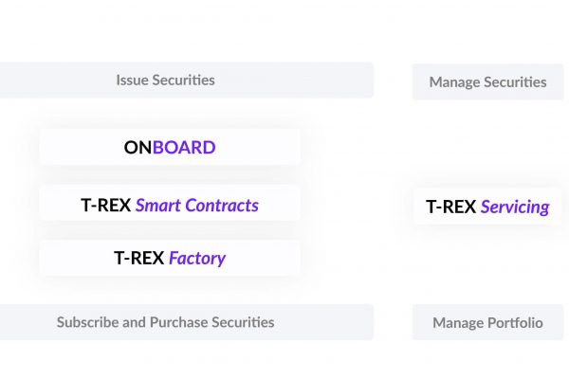
Task: Click T-REX text beside Servicing
Action: pyautogui.click(x=451, y=207)
